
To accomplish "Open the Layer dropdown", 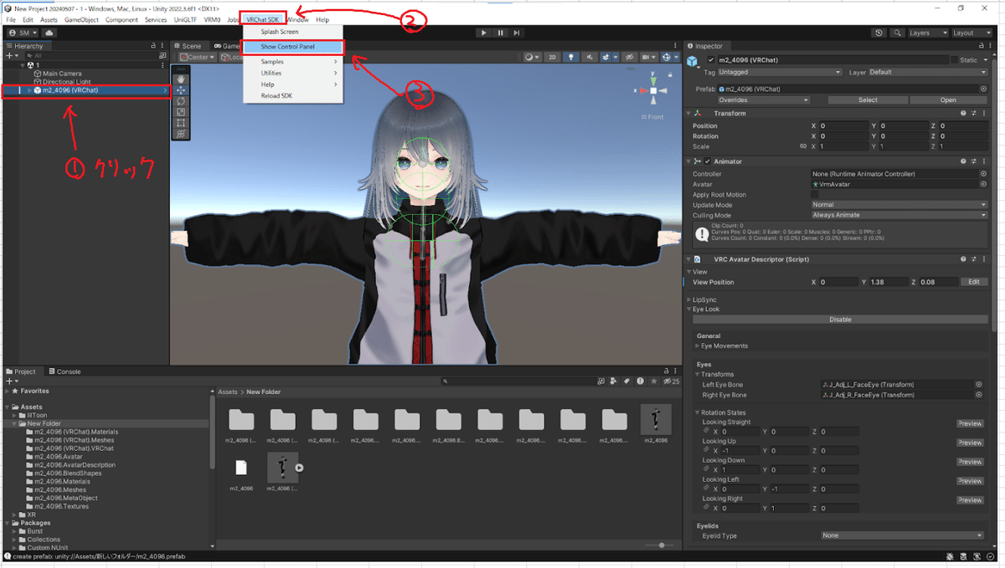I will pos(929,72).
